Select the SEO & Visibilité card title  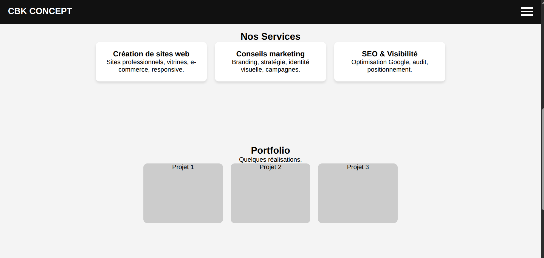pyautogui.click(x=390, y=54)
